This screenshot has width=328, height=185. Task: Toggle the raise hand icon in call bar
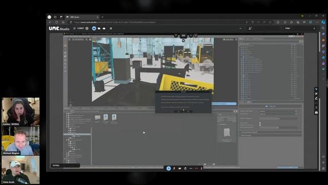[x=186, y=168]
